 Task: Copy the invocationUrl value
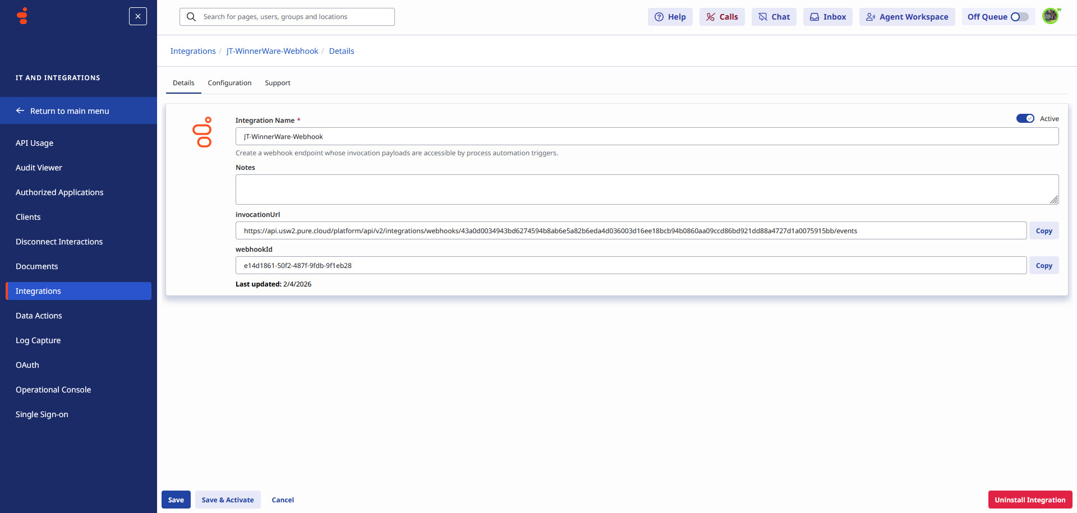[x=1043, y=230]
